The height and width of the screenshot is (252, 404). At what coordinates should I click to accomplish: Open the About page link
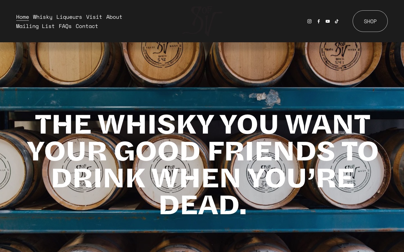coord(114,17)
